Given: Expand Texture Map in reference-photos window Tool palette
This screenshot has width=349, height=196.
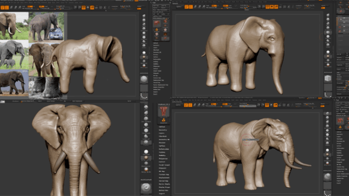Looking at the screenshot, I should [157, 78].
